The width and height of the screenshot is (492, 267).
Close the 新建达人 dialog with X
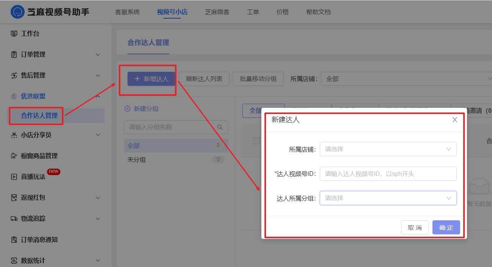pyautogui.click(x=455, y=120)
